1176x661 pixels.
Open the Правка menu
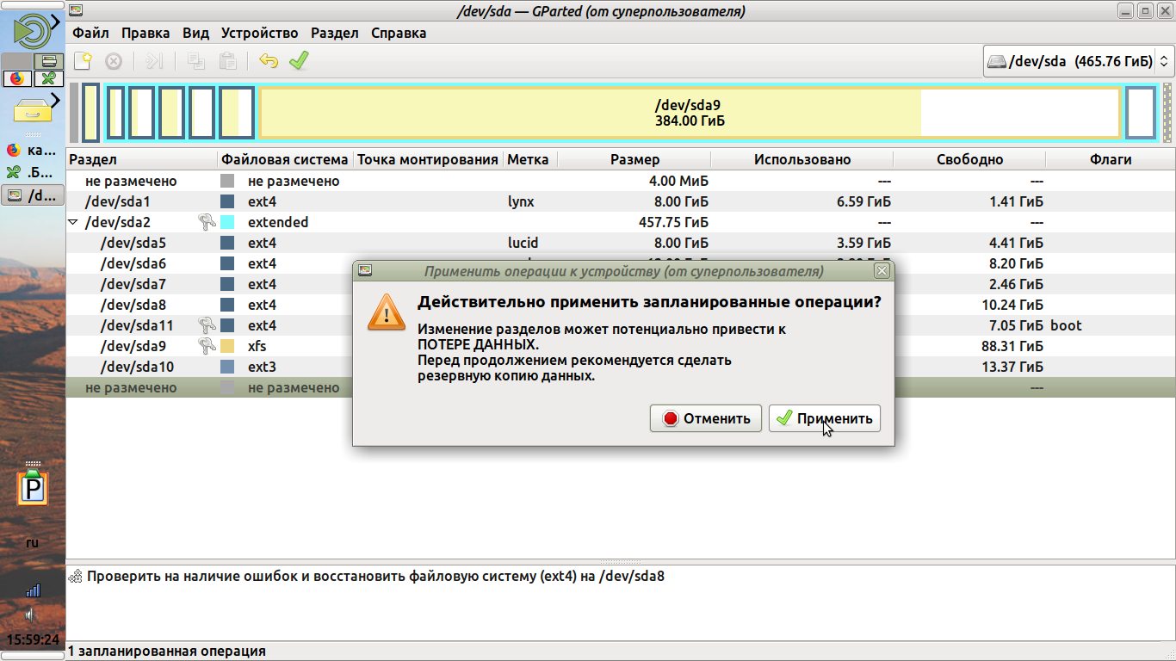pyautogui.click(x=145, y=34)
